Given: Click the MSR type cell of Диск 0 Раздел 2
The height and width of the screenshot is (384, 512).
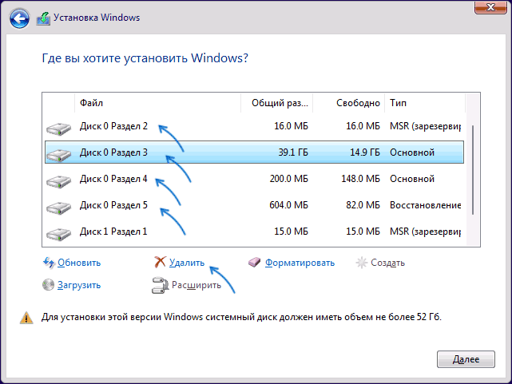Looking at the screenshot, I should click(426, 126).
